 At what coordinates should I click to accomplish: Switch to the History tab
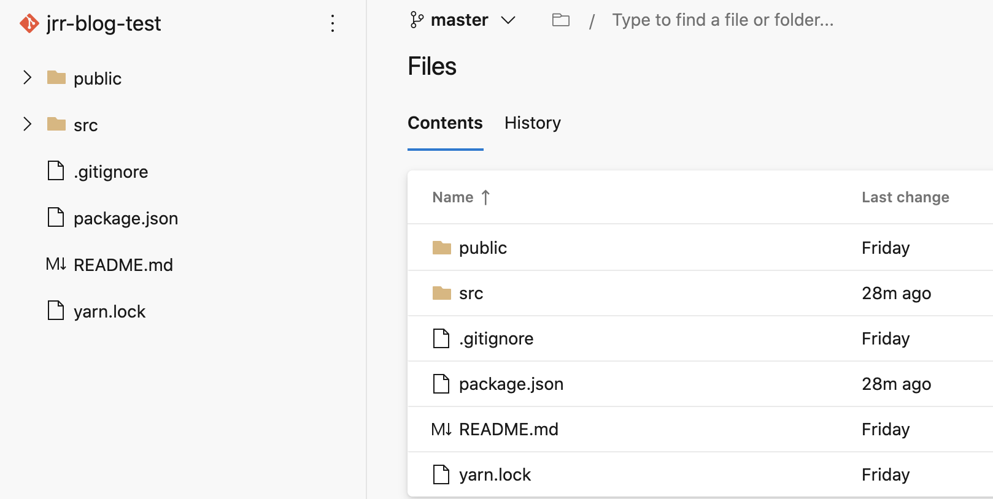532,123
